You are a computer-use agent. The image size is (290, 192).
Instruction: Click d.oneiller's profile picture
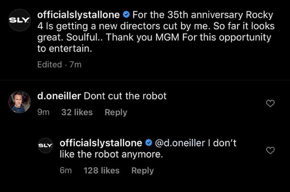click(x=19, y=102)
